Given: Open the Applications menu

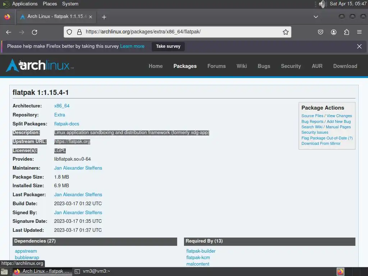Looking at the screenshot, I should pyautogui.click(x=25, y=4).
